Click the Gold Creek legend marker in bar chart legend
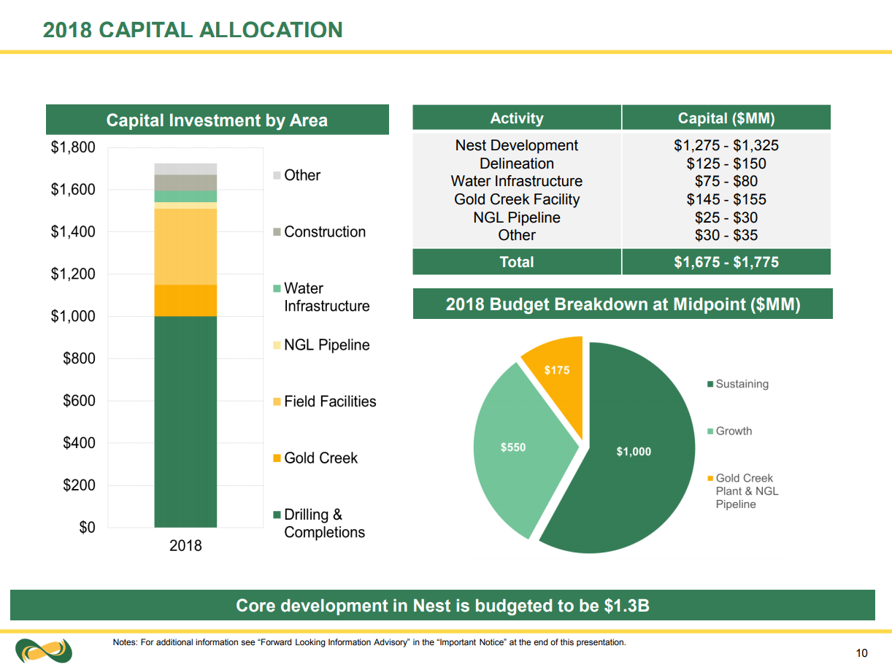 tap(277, 458)
